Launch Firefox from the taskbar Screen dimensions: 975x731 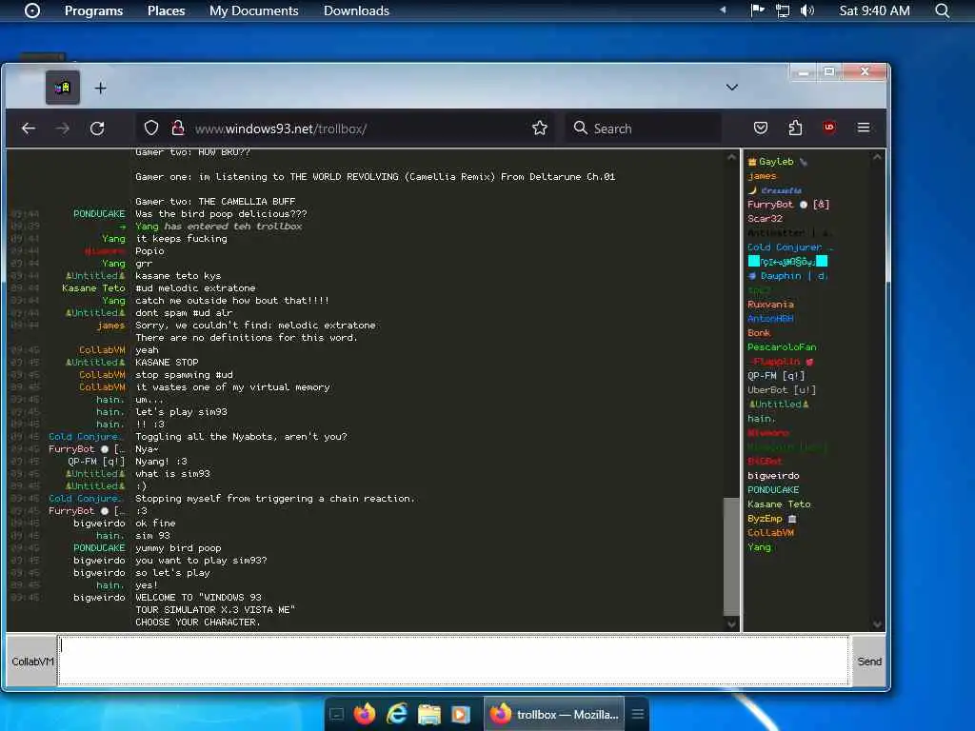(x=365, y=714)
